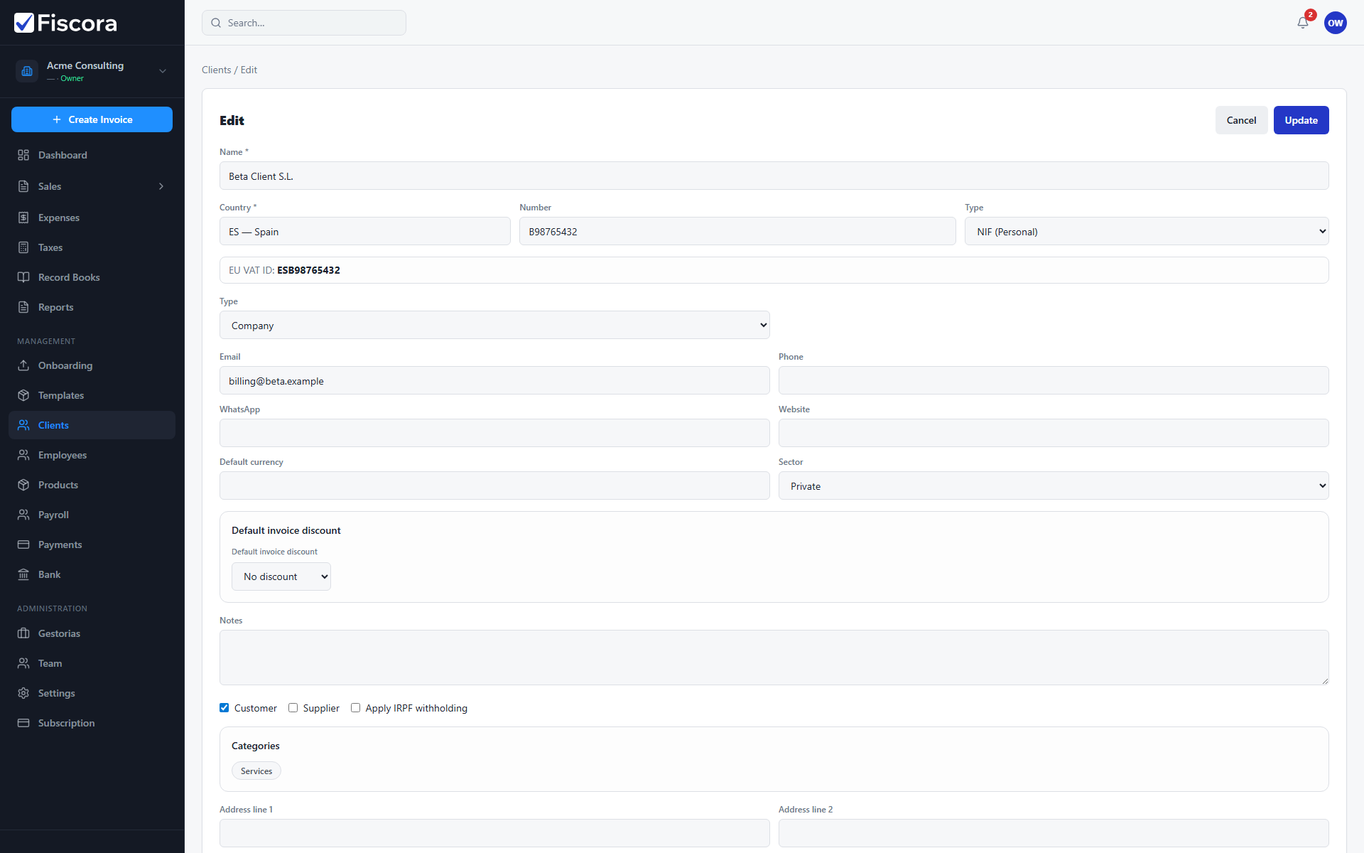Click the Email field billing@beta.example
This screenshot has width=1364, height=853.
pyautogui.click(x=494, y=381)
